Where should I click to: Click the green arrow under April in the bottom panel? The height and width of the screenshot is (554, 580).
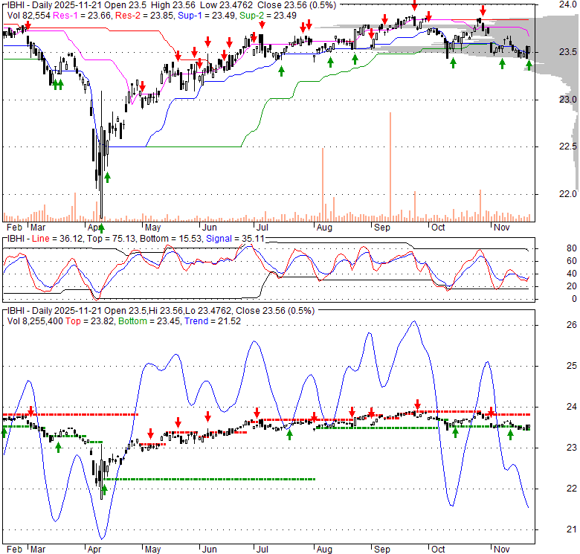tap(105, 489)
